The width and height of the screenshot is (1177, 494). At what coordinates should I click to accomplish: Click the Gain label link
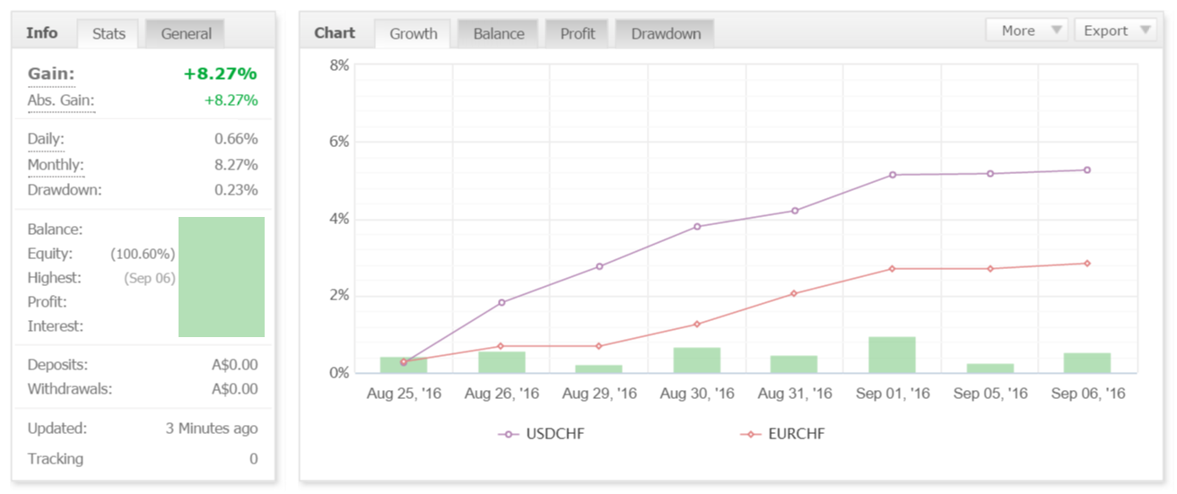click(51, 74)
